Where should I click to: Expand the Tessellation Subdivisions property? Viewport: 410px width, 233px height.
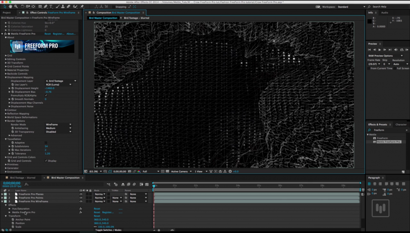click(10, 146)
